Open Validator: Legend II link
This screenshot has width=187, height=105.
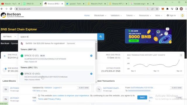click(x=53, y=87)
